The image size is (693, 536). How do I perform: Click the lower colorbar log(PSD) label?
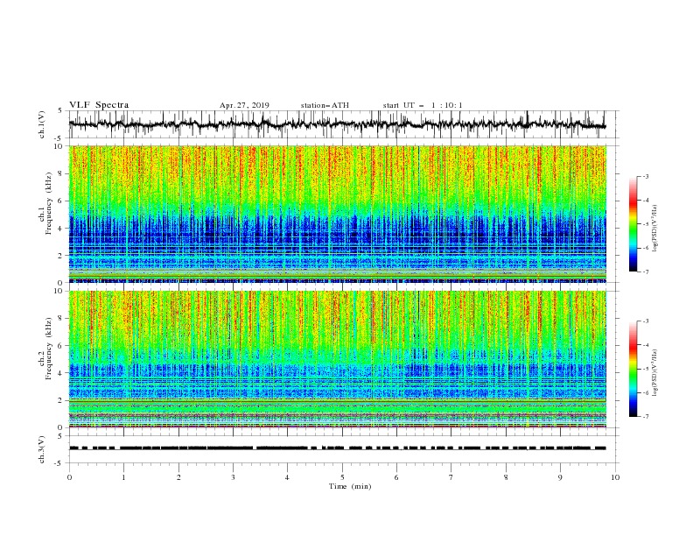[x=655, y=373]
